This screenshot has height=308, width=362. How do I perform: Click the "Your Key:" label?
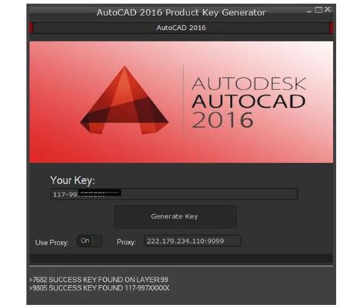pyautogui.click(x=73, y=180)
